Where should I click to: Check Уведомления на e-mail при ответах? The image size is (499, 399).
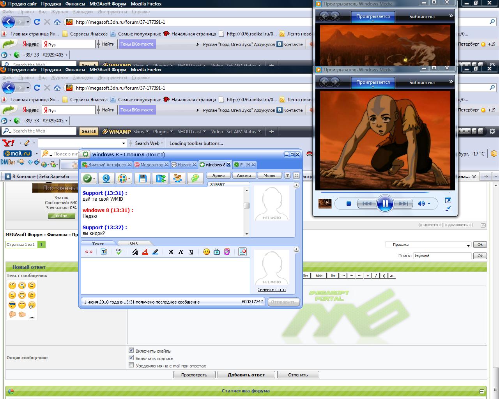click(x=131, y=365)
